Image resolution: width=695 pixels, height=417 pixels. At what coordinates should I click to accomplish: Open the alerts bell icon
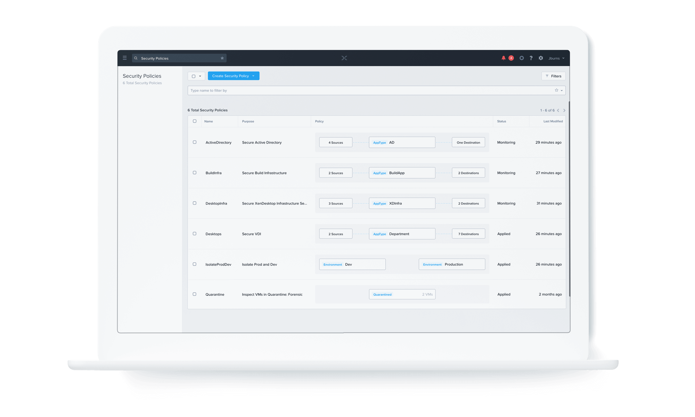point(503,58)
